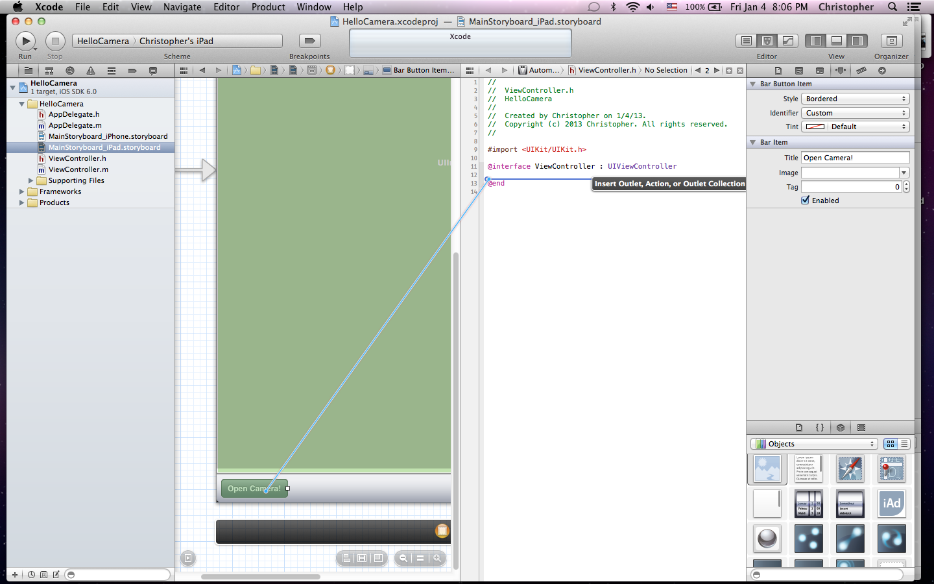Show the Connections inspector

(882, 70)
